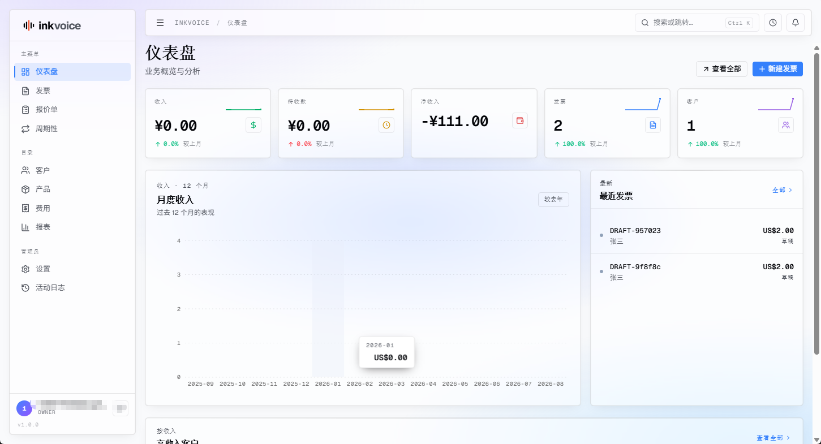Toggle the 较去年 comparison button
Screen dimensions: 821x444
tap(553, 199)
